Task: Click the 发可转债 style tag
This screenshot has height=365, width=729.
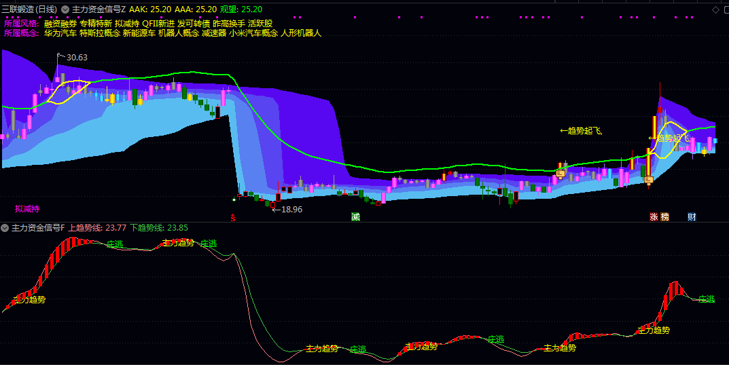Action: coord(194,23)
